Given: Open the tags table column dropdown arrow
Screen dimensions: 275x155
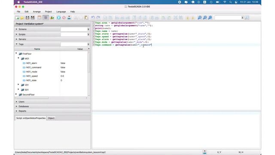Looking at the screenshot, I should pos(89,49).
